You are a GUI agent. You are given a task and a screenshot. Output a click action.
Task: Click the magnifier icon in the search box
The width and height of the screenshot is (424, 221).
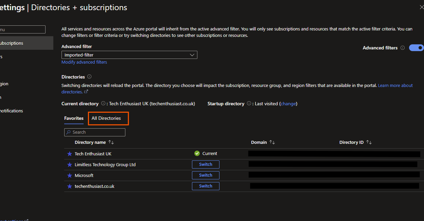point(69,132)
